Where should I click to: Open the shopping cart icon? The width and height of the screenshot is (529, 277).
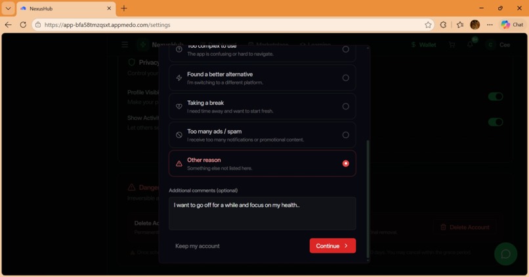click(x=452, y=45)
